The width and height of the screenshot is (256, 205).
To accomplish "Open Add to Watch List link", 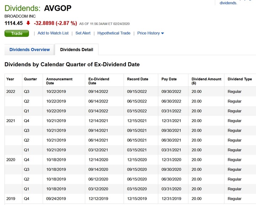I will pos(53,33).
